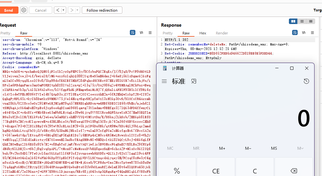Image resolution: width=322 pixels, height=176 pixels.
Task: Click the Cookie header name in request
Action: [x=8, y=67]
